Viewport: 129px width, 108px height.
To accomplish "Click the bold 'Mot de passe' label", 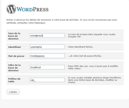I will pyautogui.click(x=16, y=56).
